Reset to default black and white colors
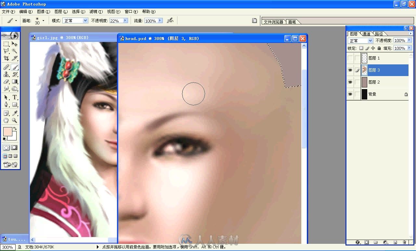 (x=5, y=139)
